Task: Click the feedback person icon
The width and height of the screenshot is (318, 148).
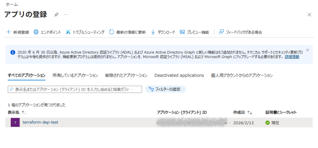Action: [x=221, y=32]
